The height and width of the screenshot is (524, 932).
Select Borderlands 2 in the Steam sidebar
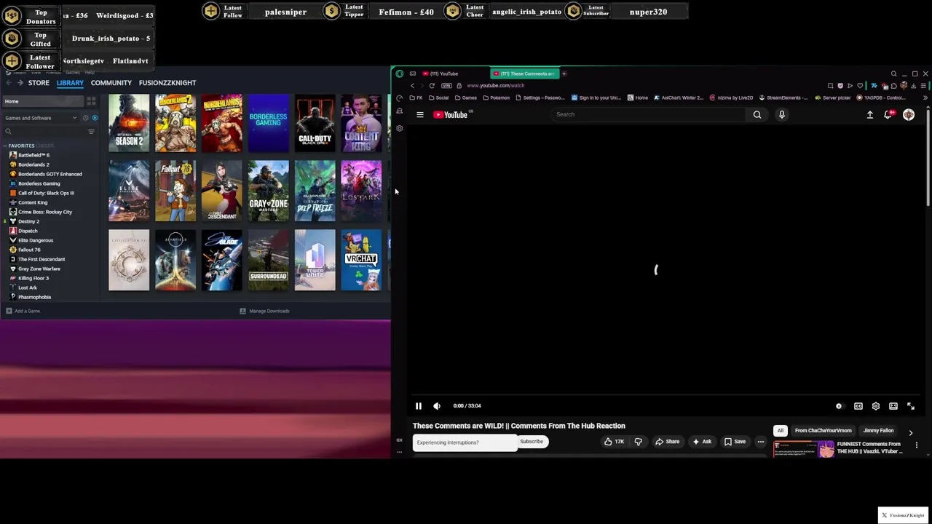pyautogui.click(x=33, y=164)
